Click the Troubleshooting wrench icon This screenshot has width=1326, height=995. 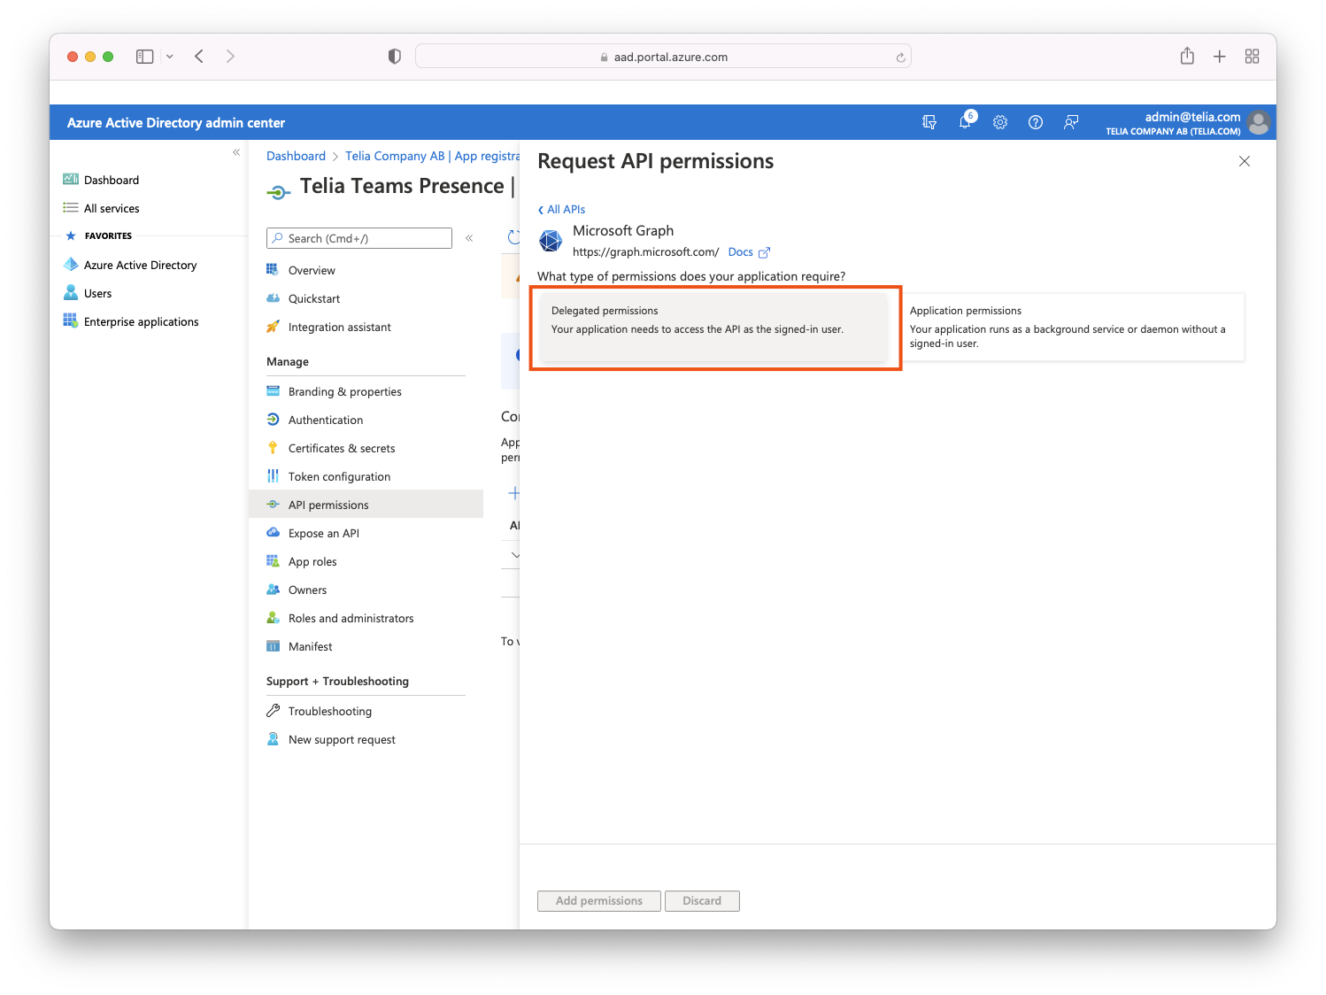273,711
